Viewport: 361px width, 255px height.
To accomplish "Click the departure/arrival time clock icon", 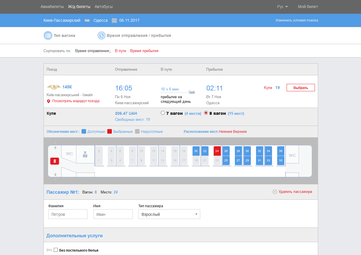I will [x=101, y=35].
